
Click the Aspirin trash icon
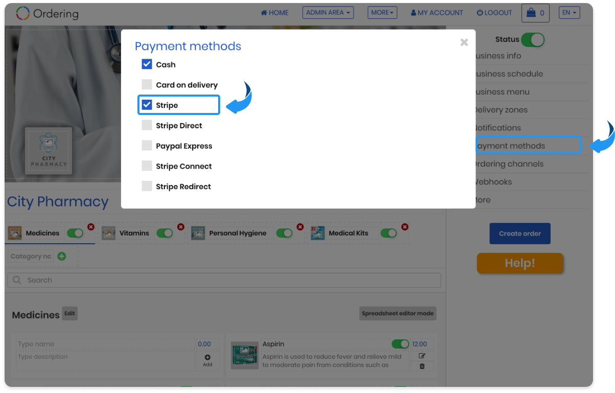[422, 366]
